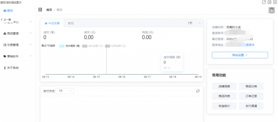This screenshot has height=122, width=278.
Task: Open 商品列表 shortcut
Action: coord(224,96)
